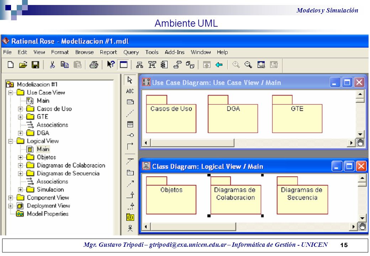
Task: Click the hand pan icon in Class Diagram window
Action: (x=362, y=226)
